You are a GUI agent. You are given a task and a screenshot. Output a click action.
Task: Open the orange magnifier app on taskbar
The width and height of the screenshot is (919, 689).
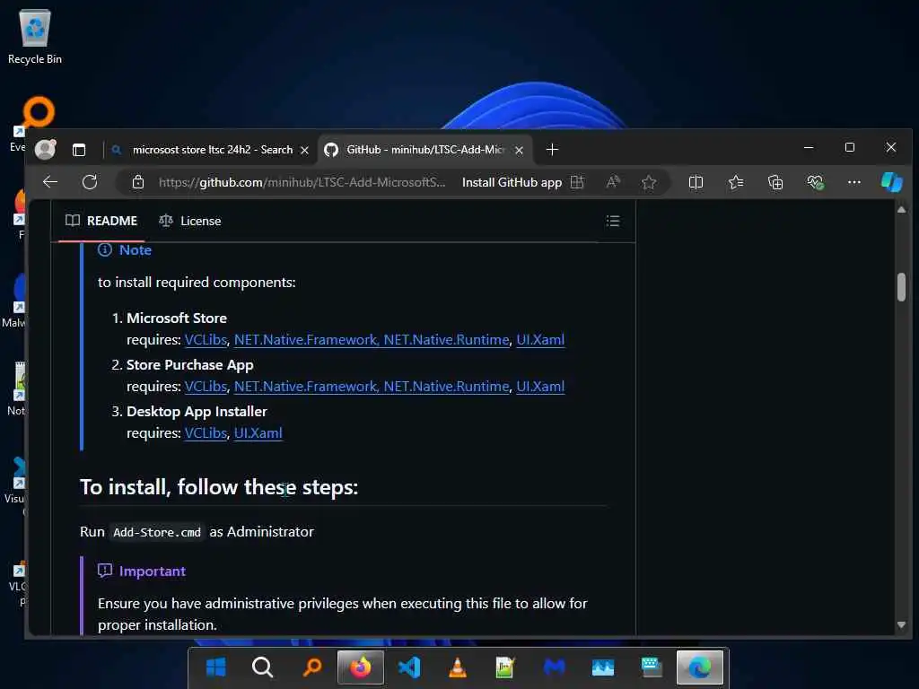pos(311,667)
